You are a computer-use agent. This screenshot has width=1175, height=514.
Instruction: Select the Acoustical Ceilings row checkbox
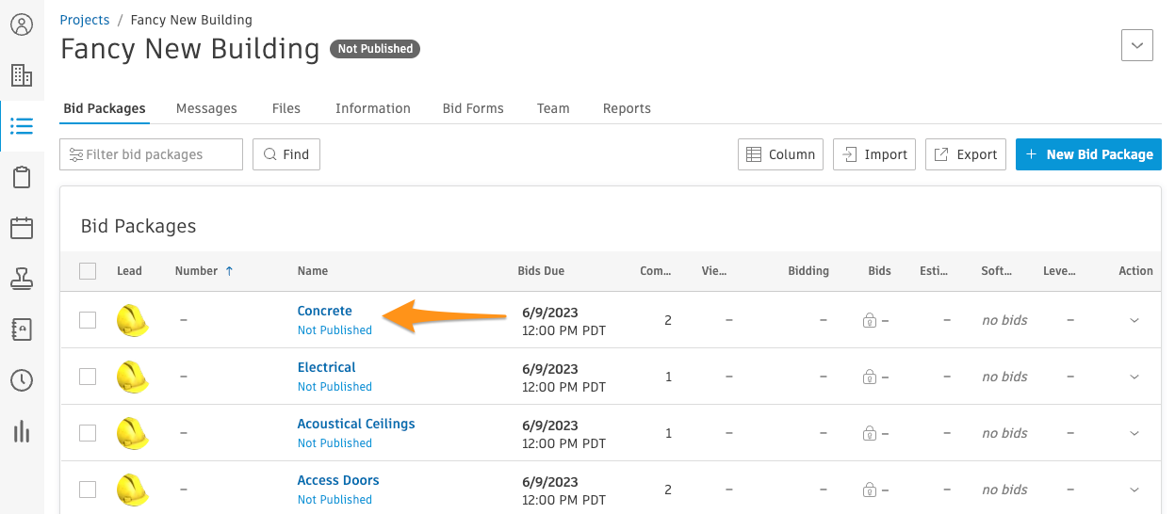point(88,433)
